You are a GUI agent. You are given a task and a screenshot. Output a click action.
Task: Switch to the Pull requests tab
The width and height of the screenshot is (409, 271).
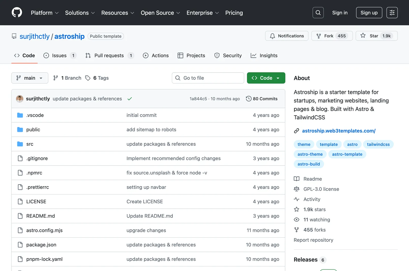click(110, 55)
